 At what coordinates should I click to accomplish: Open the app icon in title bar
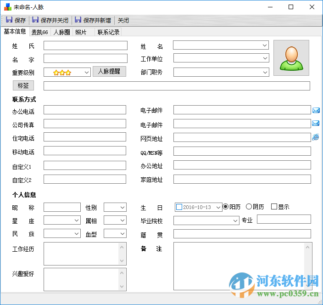pyautogui.click(x=8, y=7)
